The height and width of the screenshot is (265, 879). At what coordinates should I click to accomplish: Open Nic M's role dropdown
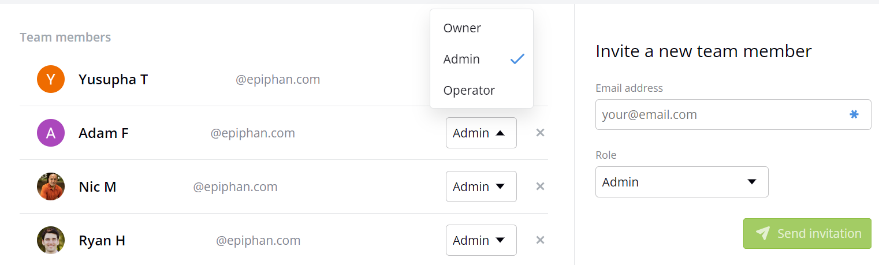[481, 186]
